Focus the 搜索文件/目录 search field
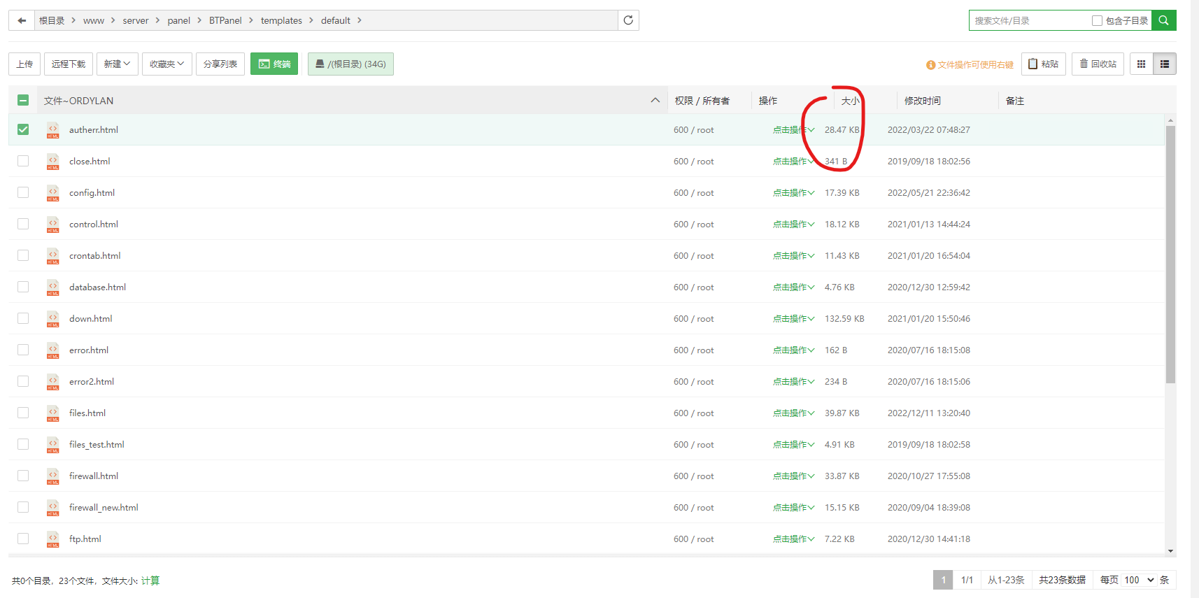This screenshot has width=1199, height=598. pos(1028,21)
